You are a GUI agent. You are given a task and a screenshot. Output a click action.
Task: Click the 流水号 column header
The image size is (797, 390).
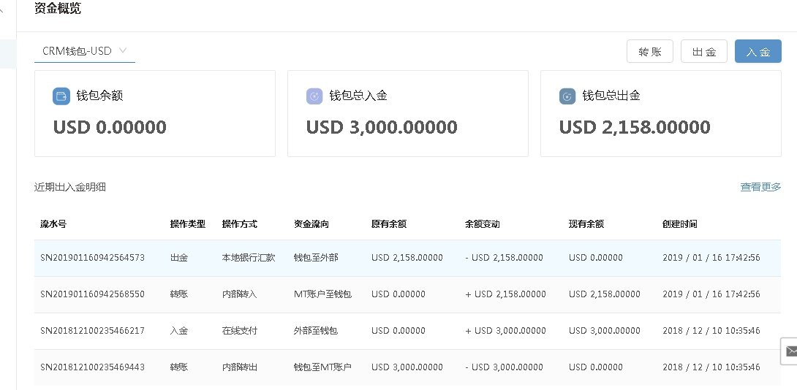coord(53,224)
